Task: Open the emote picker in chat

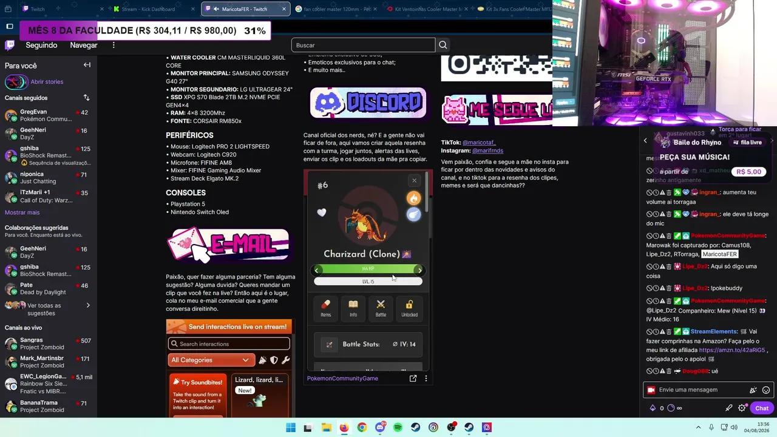Action: pos(766,390)
